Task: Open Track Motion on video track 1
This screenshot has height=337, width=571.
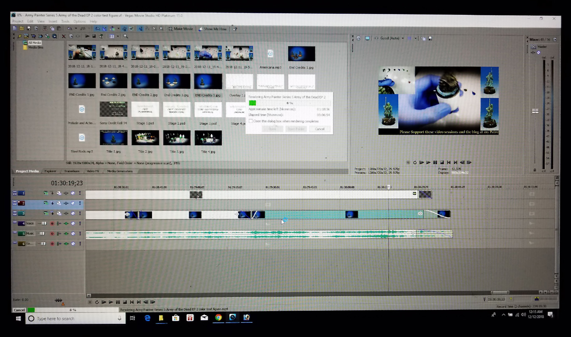Action: pos(46,193)
